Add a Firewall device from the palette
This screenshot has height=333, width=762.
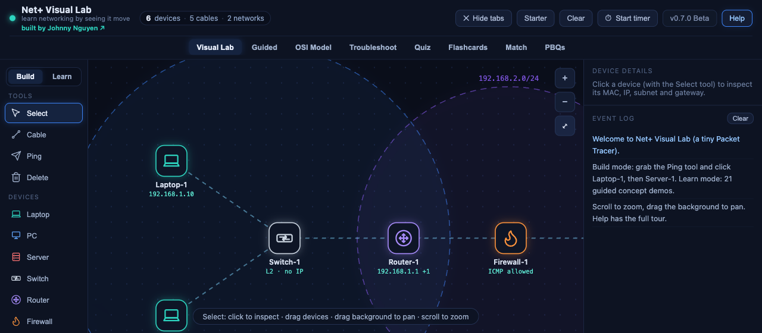pos(43,321)
